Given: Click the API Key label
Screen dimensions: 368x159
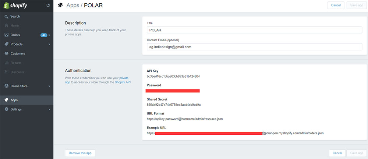Looking at the screenshot, I should click(153, 71).
